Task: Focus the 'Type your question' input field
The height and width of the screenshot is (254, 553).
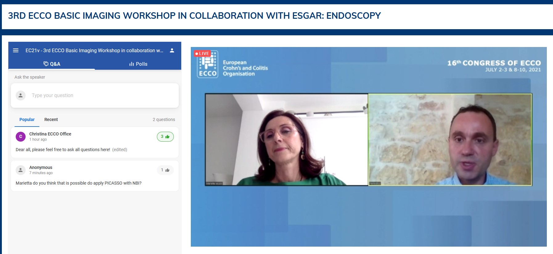Action: click(x=95, y=96)
